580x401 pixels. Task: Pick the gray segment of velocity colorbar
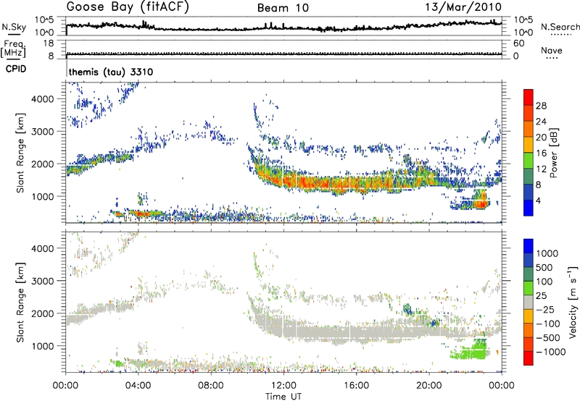tap(529, 302)
